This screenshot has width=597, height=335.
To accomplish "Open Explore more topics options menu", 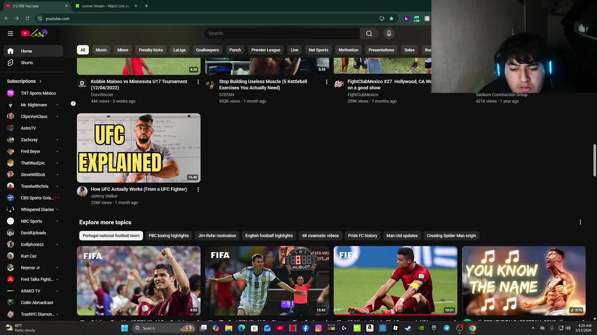I will pos(580,222).
